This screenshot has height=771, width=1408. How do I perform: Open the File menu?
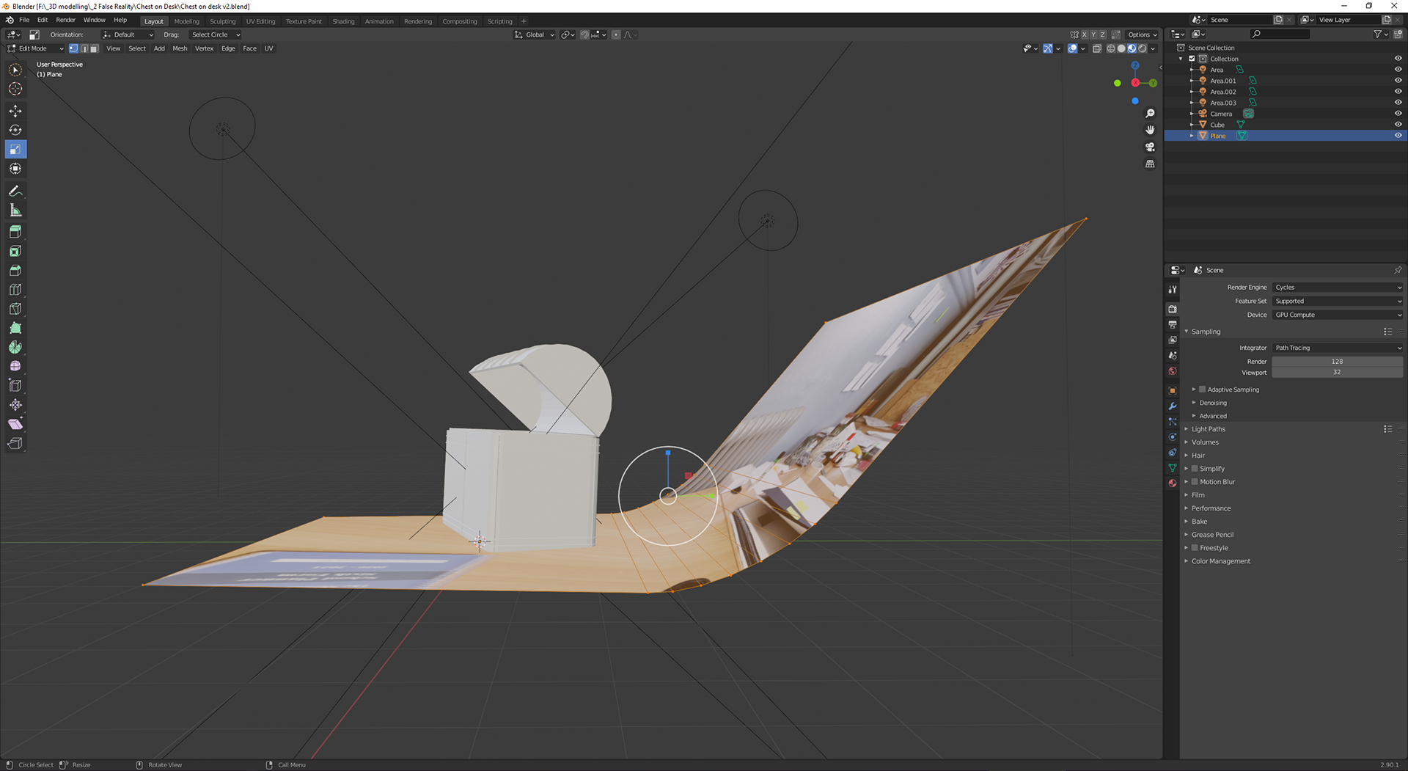(24, 21)
